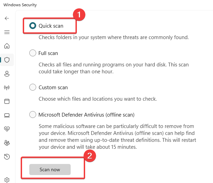Click the Quick scan label text
Screen dimensions: 213x183
[x=51, y=26]
